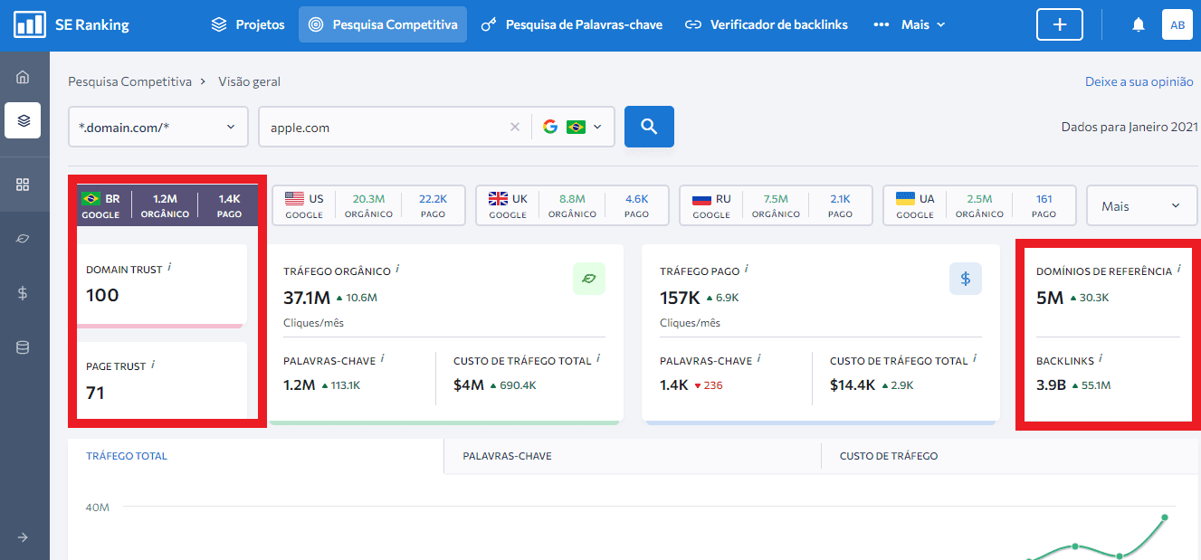The image size is (1201, 560).
Task: Select the RU Google region tab
Action: point(776,205)
